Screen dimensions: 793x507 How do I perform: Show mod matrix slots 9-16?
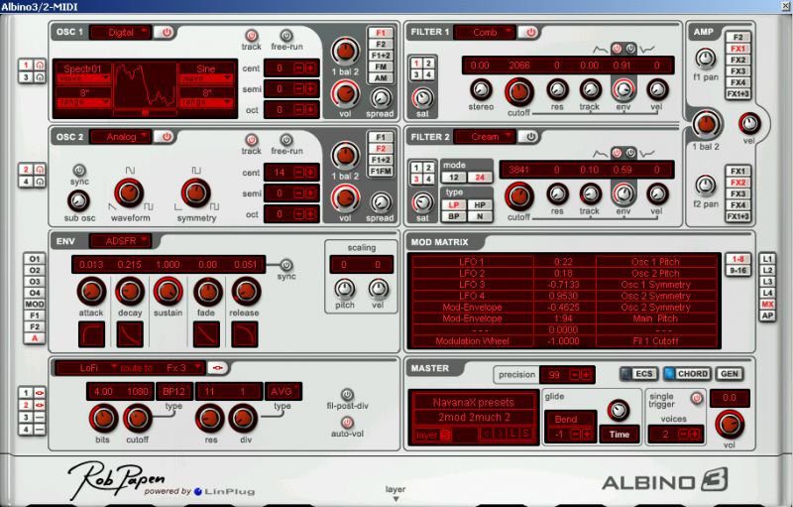pos(737,271)
